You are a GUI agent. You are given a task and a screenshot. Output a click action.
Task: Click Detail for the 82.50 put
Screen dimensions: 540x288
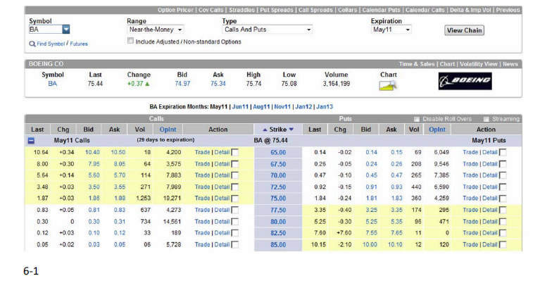490,233
